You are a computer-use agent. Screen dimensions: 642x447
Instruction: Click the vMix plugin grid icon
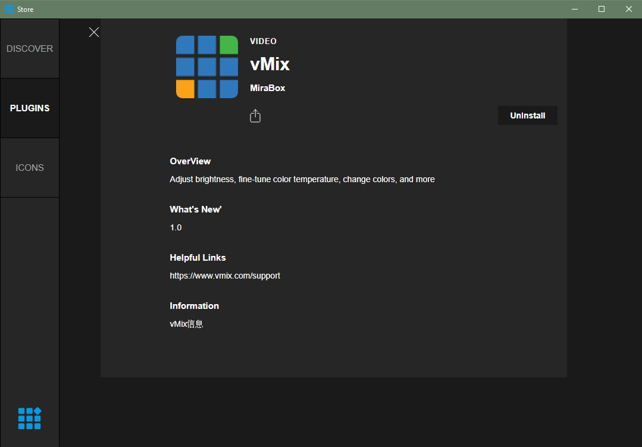point(207,67)
